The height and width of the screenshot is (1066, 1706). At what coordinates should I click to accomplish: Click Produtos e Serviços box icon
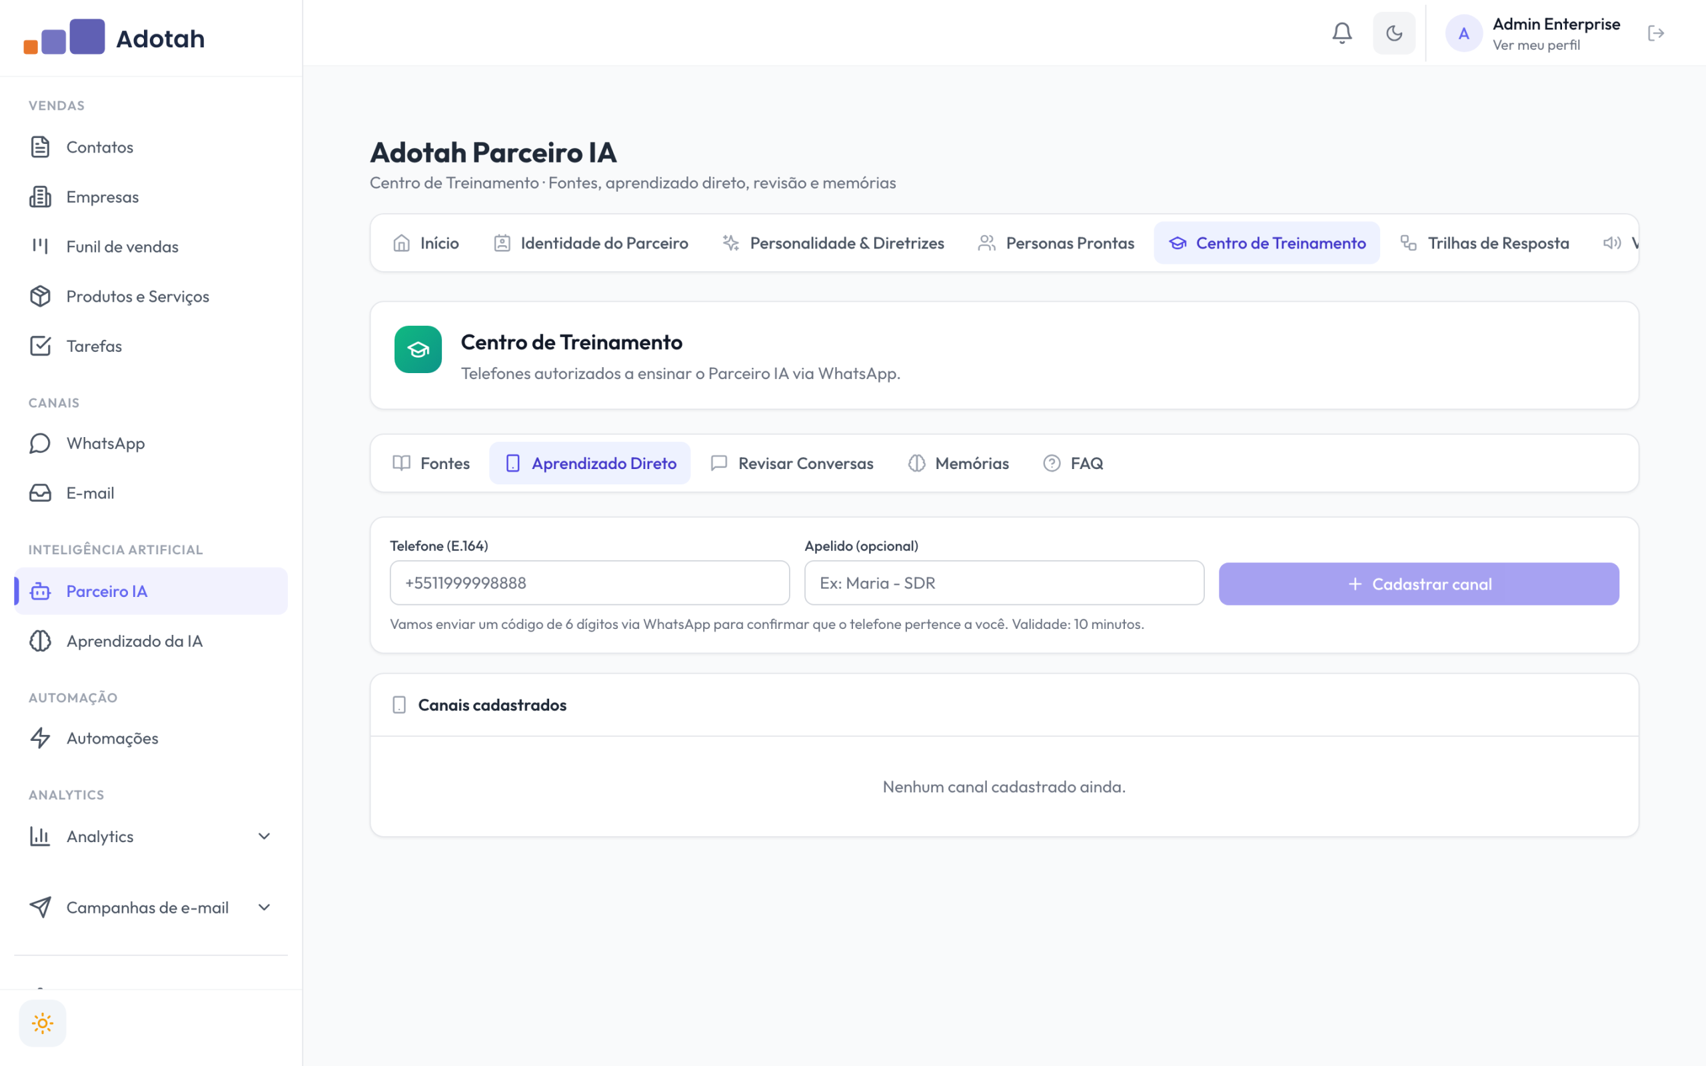[40, 296]
